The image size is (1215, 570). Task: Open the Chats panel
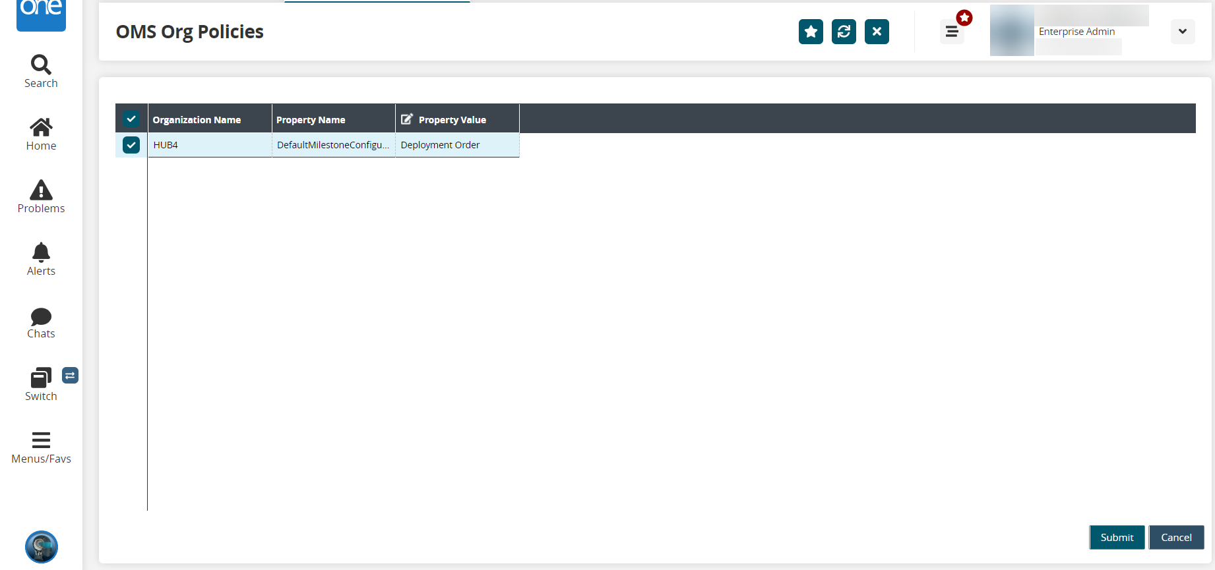point(41,323)
